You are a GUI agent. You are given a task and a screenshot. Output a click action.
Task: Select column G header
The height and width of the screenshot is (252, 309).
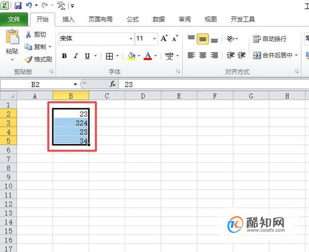pos(251,96)
